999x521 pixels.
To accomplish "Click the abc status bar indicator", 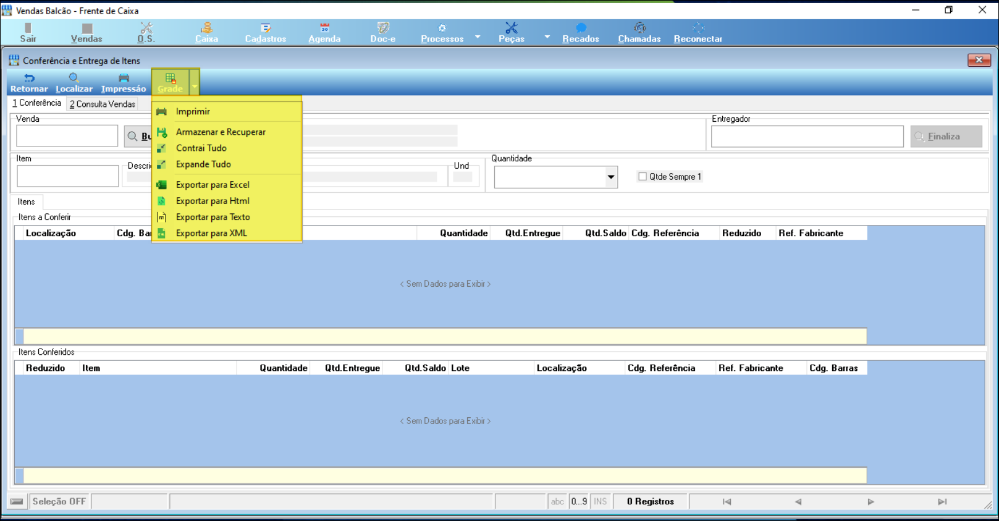I will click(558, 501).
